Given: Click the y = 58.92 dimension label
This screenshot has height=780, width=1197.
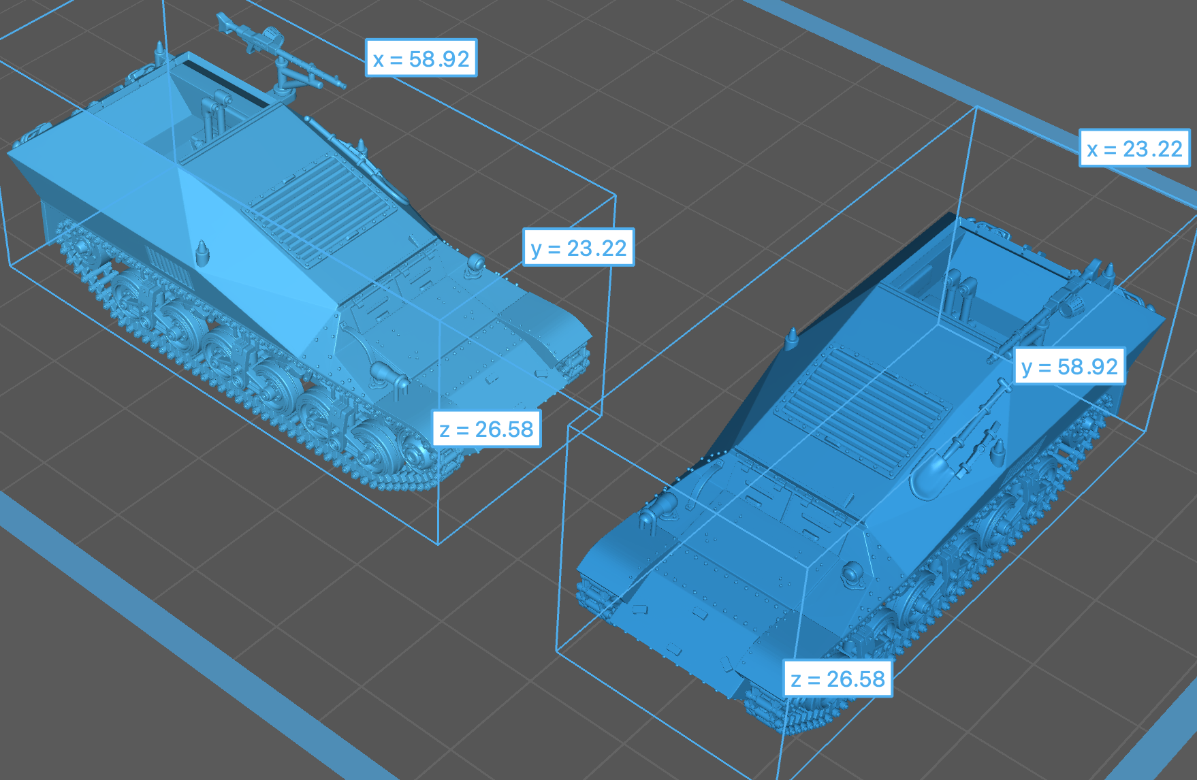Looking at the screenshot, I should coord(1069,367).
